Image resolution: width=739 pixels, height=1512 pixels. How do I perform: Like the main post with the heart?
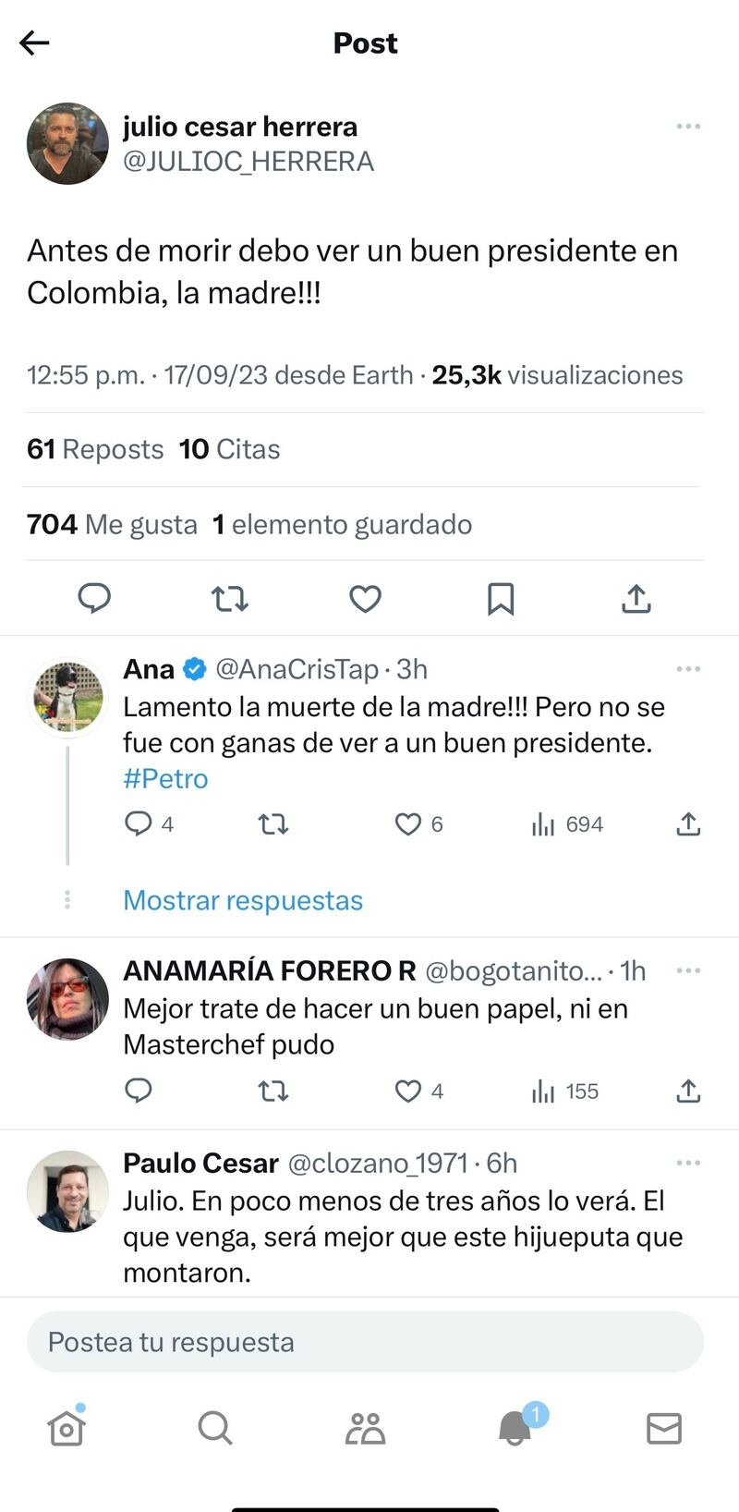pyautogui.click(x=365, y=599)
